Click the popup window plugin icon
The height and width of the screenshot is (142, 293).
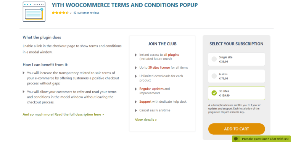(x=34, y=11)
